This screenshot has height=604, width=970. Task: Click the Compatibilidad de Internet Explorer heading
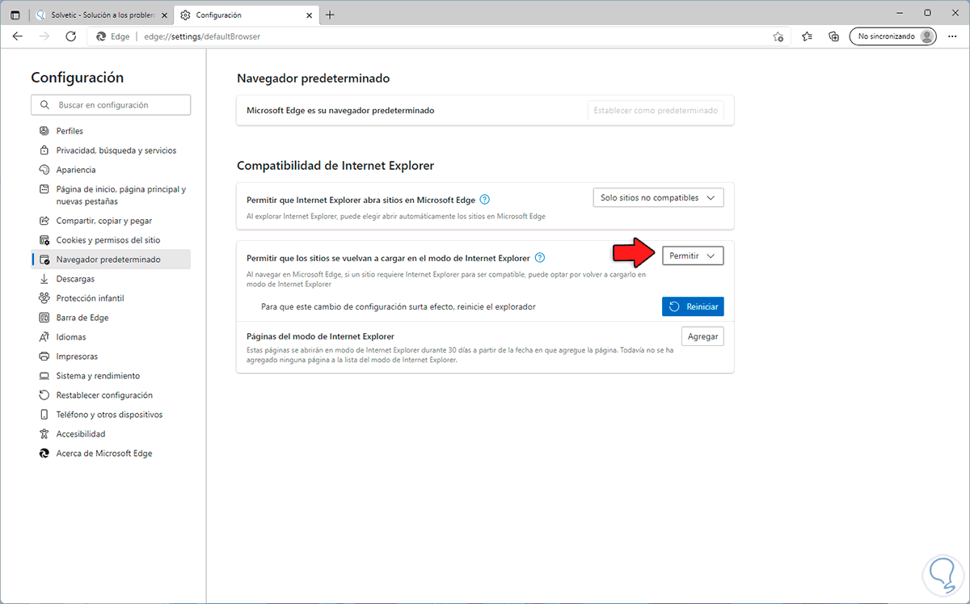click(x=335, y=165)
